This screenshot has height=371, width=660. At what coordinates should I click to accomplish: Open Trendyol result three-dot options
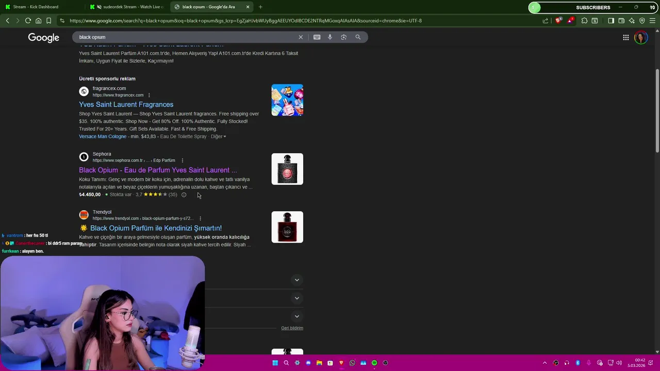[x=200, y=218]
